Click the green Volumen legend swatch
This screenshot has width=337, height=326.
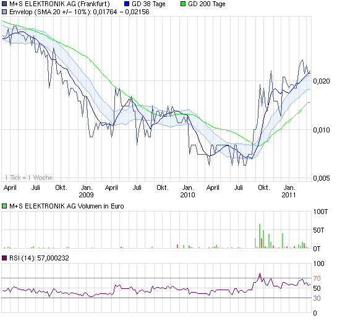point(4,206)
